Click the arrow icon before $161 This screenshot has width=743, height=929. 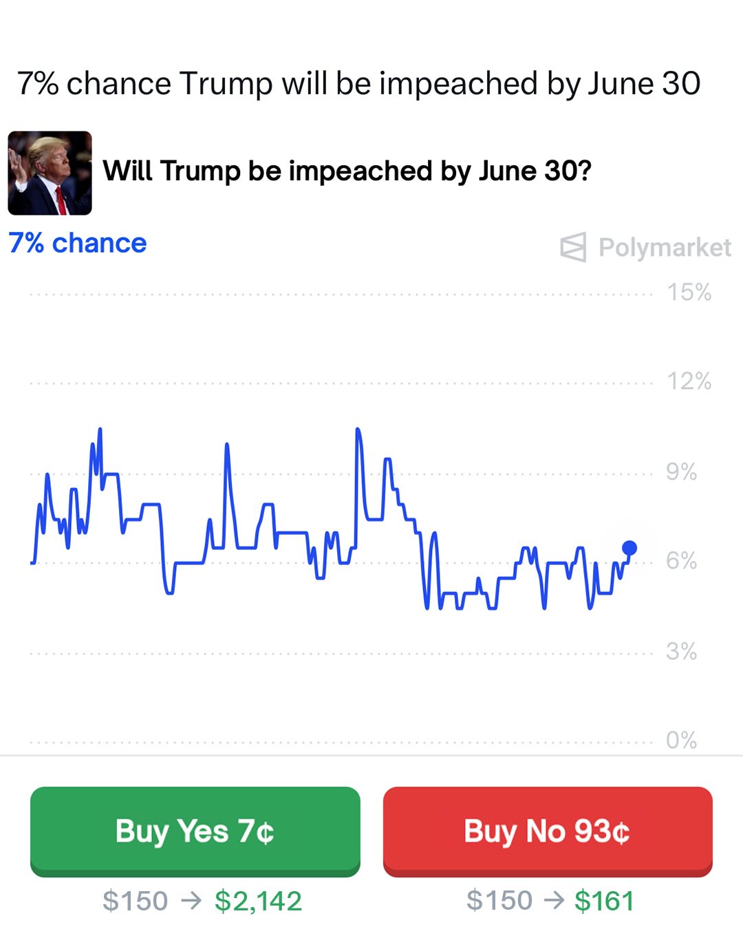click(x=554, y=901)
